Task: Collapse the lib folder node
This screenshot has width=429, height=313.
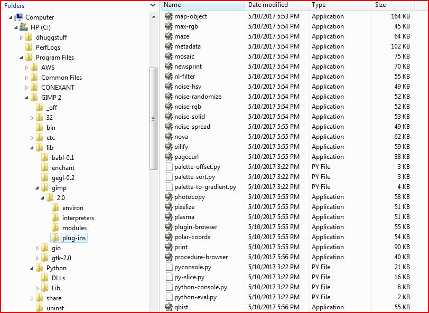Action: coord(32,148)
